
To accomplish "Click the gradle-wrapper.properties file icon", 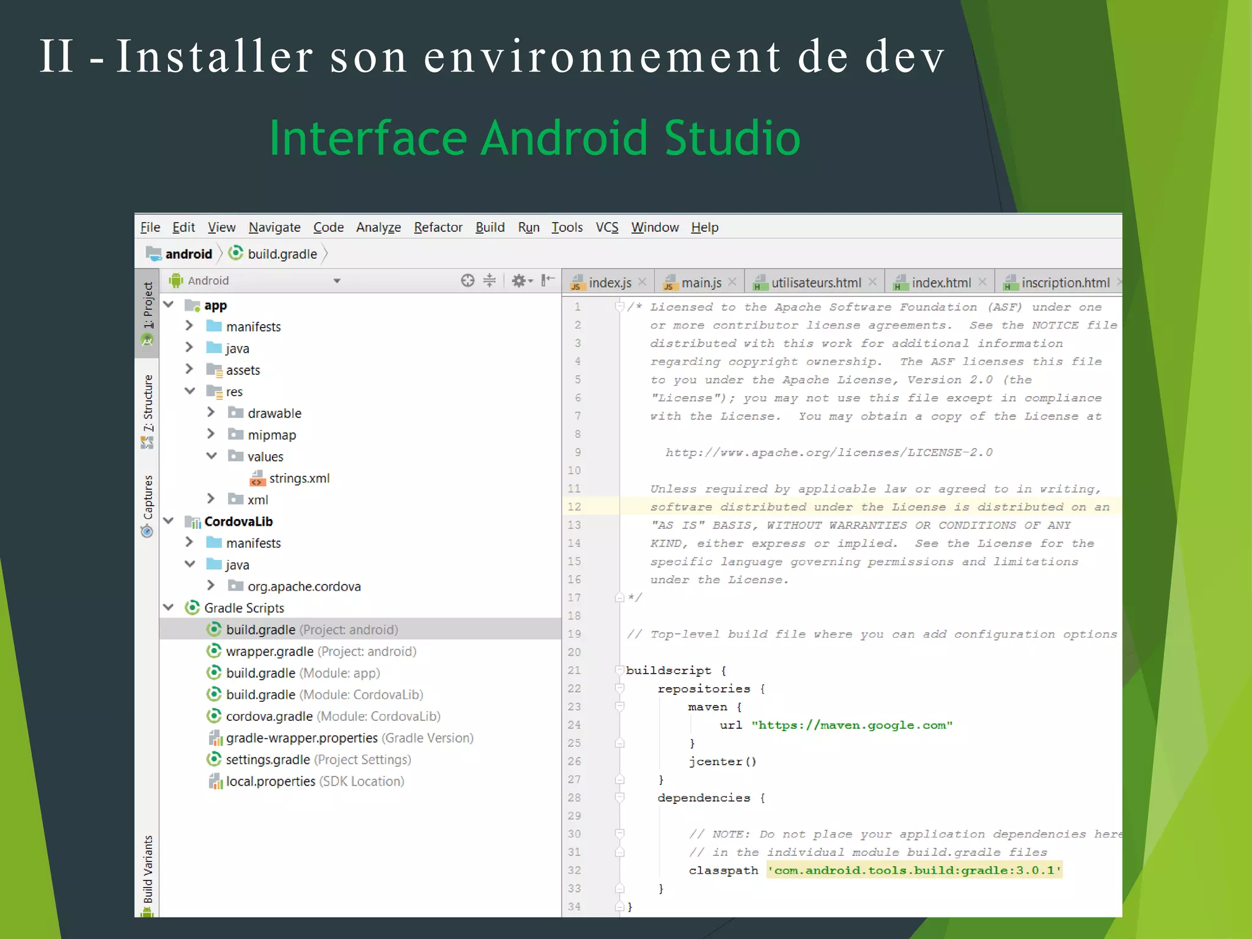I will (215, 738).
